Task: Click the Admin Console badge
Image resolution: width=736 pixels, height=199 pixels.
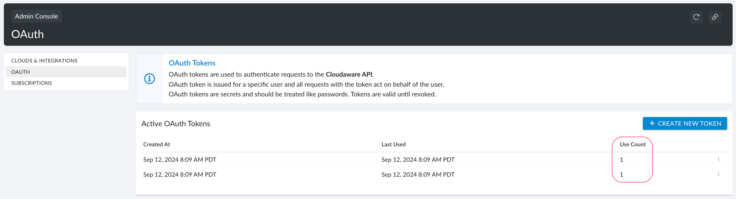Action: click(36, 16)
